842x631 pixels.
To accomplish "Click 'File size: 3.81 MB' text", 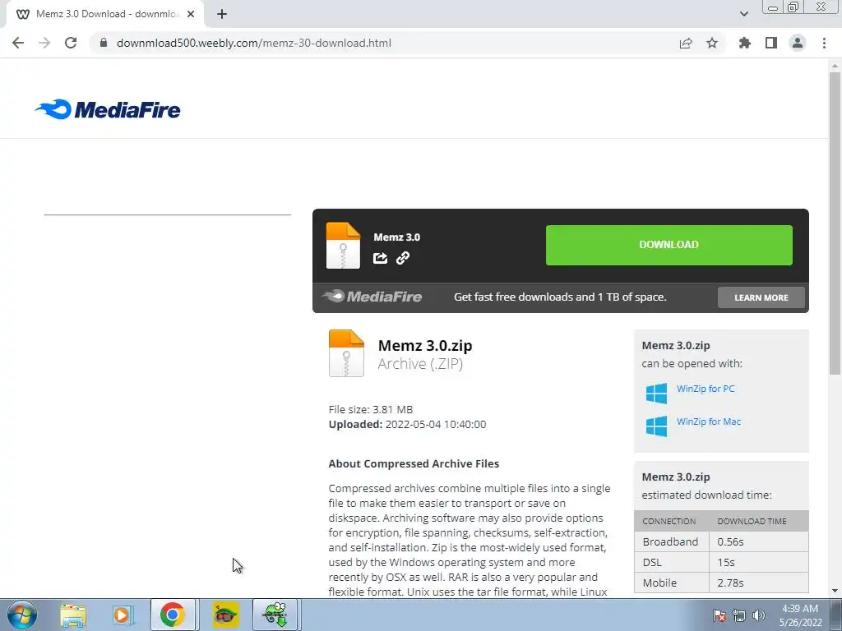I will point(371,409).
